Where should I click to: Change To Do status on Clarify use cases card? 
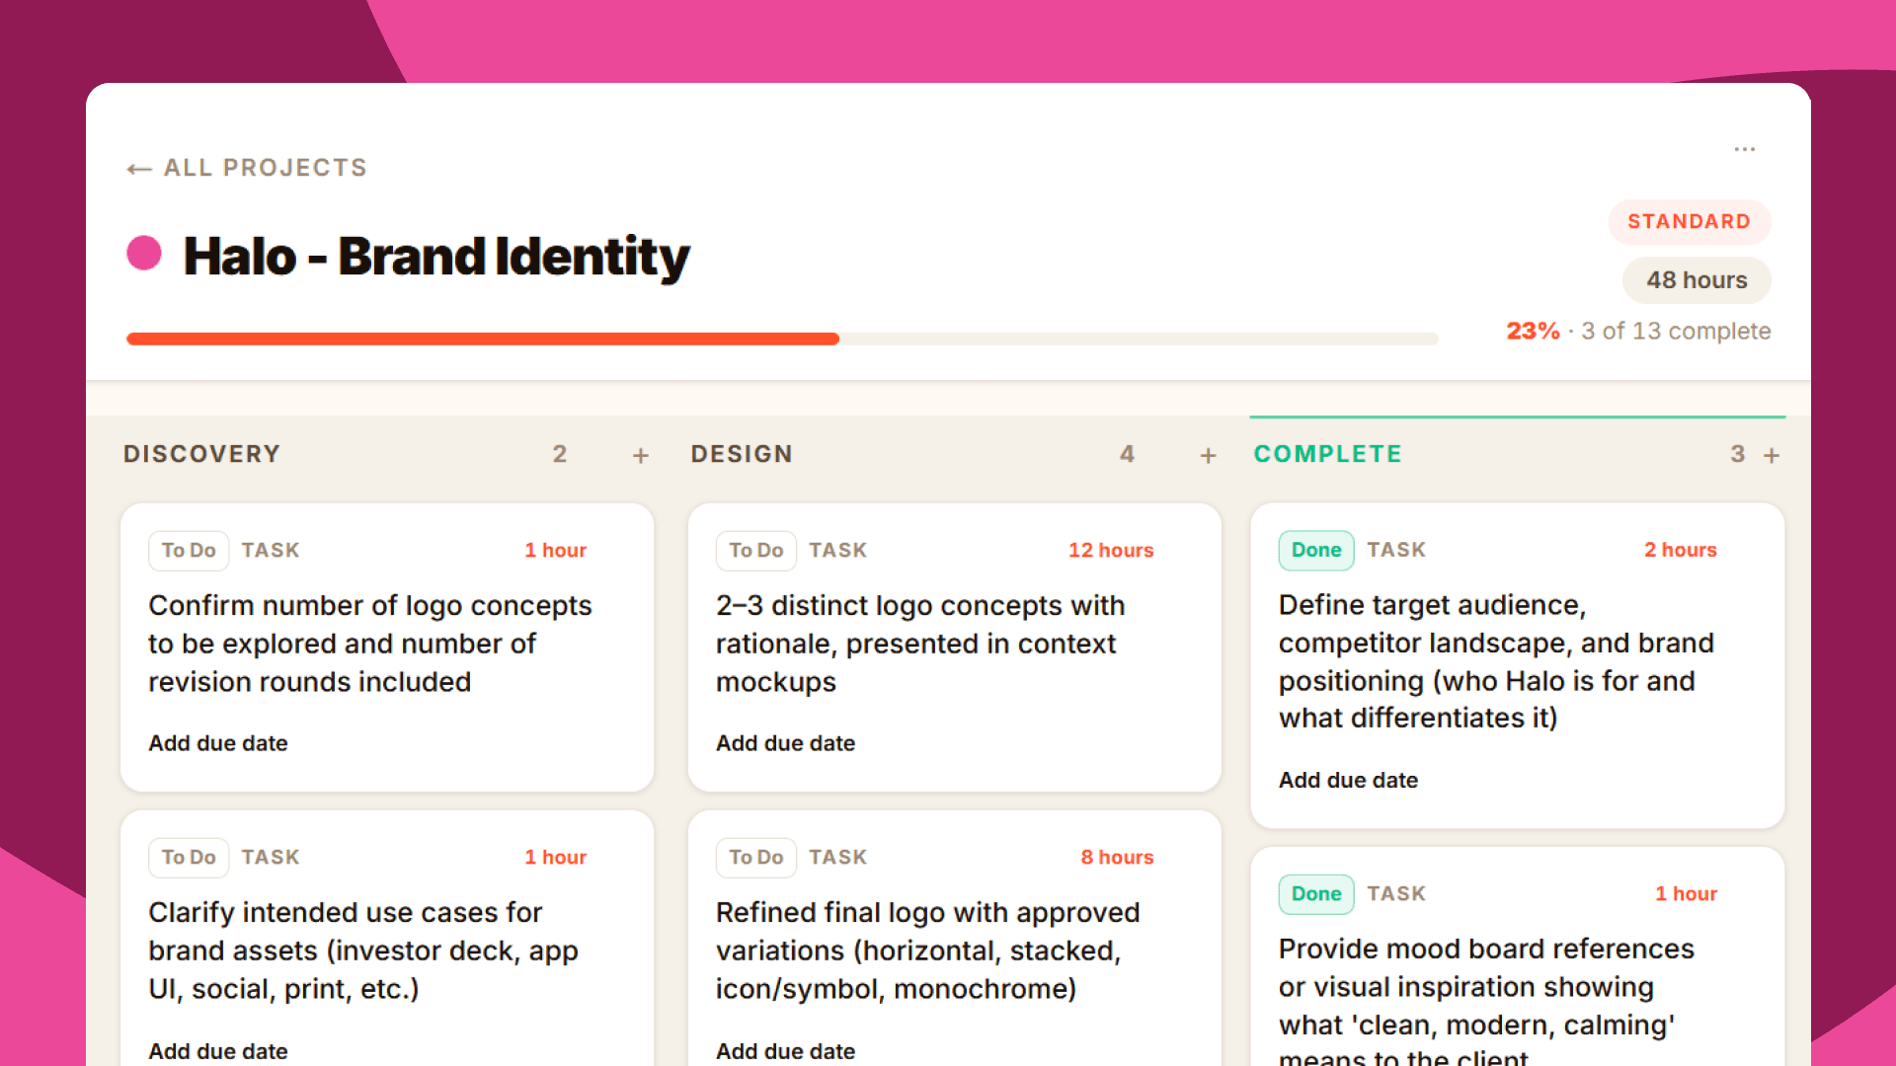tap(189, 858)
